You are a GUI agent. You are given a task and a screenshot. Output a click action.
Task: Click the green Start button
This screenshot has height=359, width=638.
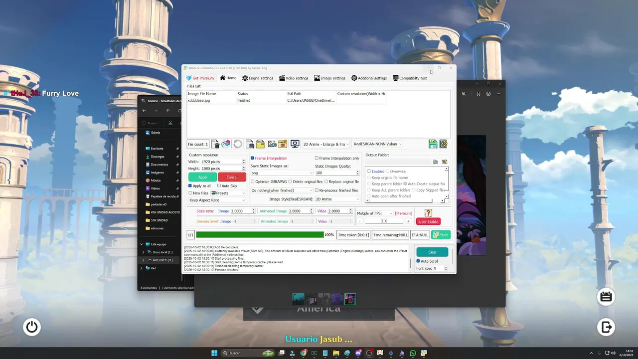coord(441,235)
